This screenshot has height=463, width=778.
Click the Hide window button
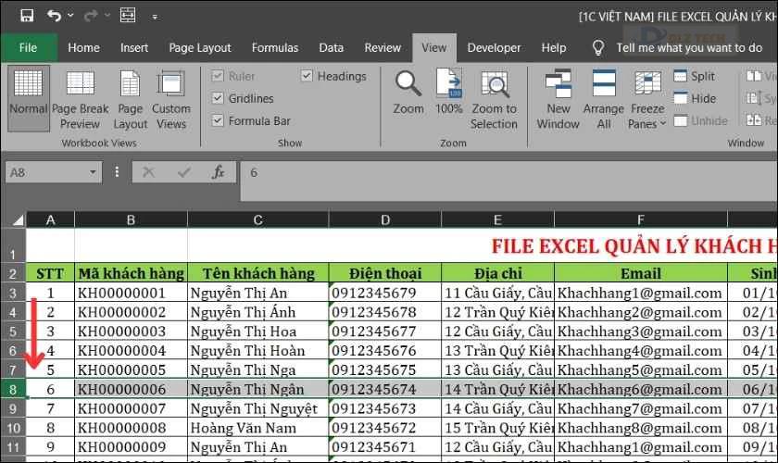(x=696, y=98)
